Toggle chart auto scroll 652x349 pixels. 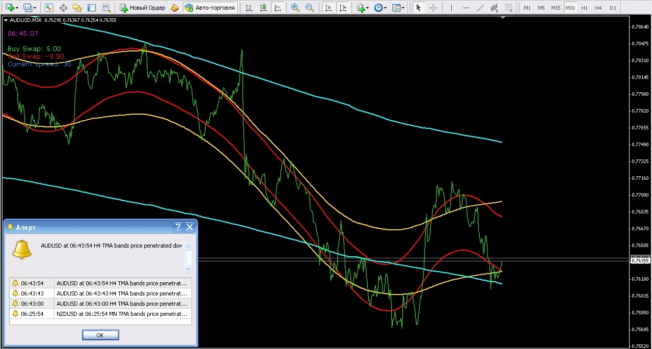tap(329, 8)
